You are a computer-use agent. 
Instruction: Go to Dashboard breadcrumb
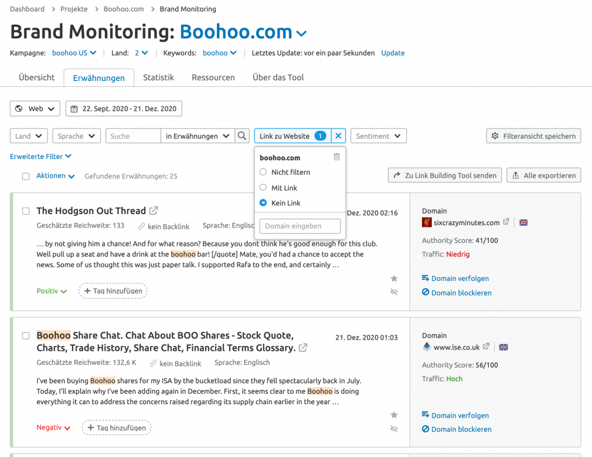27,9
